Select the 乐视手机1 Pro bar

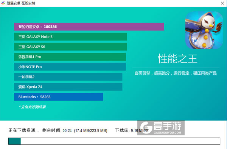pyautogui.click(x=70, y=57)
